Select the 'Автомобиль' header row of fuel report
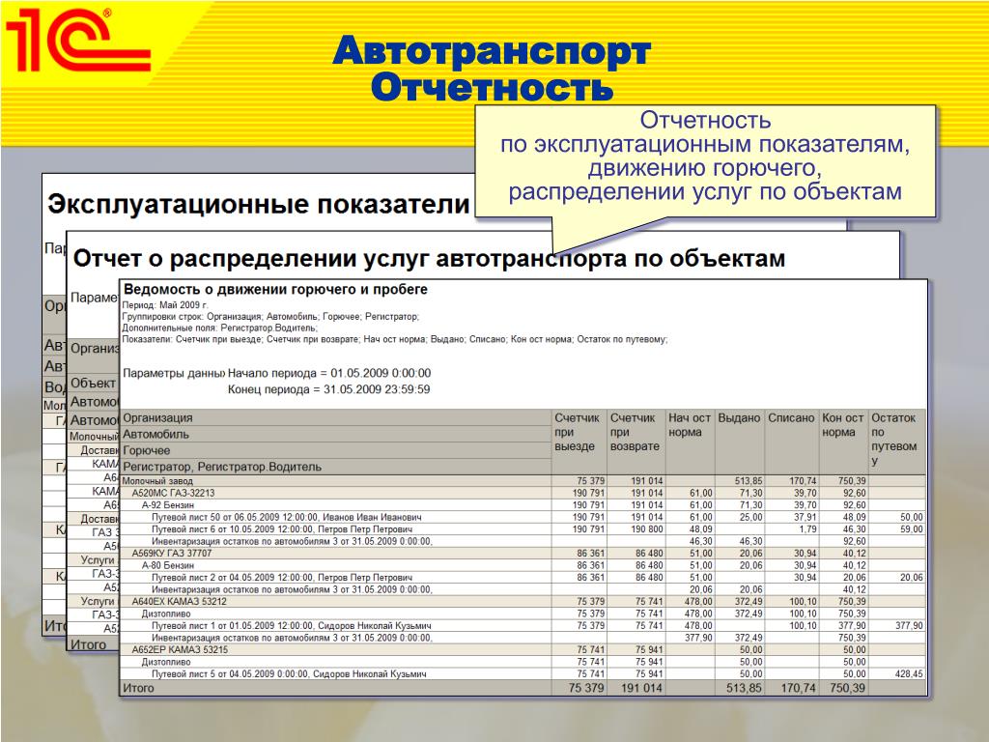Image resolution: width=989 pixels, height=742 pixels. click(x=337, y=434)
